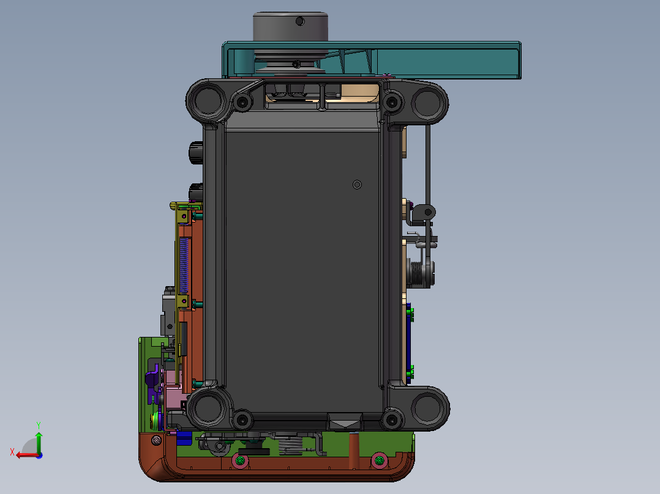
Task: Pick the bottom-right inner housing bolt
Action: point(392,419)
